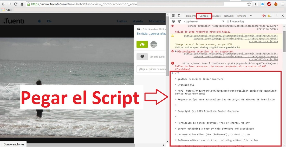The height and width of the screenshot is (147, 286).
Task: Open Ayuda menu item
Action: click(138, 21)
